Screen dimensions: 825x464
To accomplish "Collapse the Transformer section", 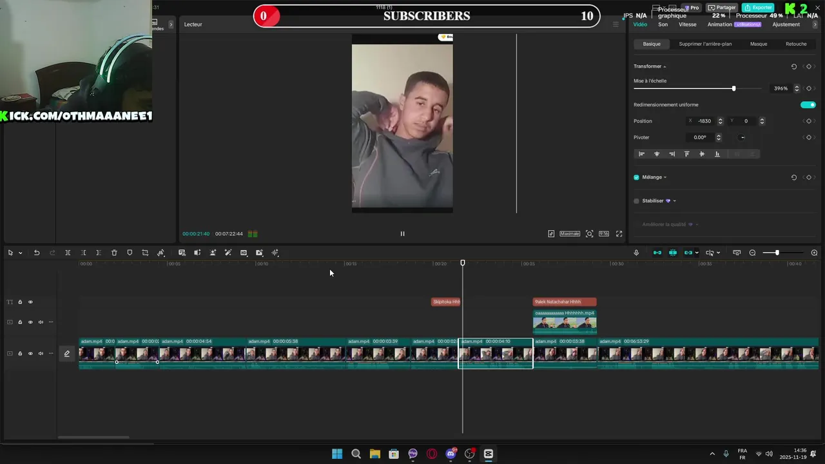I will pyautogui.click(x=665, y=66).
